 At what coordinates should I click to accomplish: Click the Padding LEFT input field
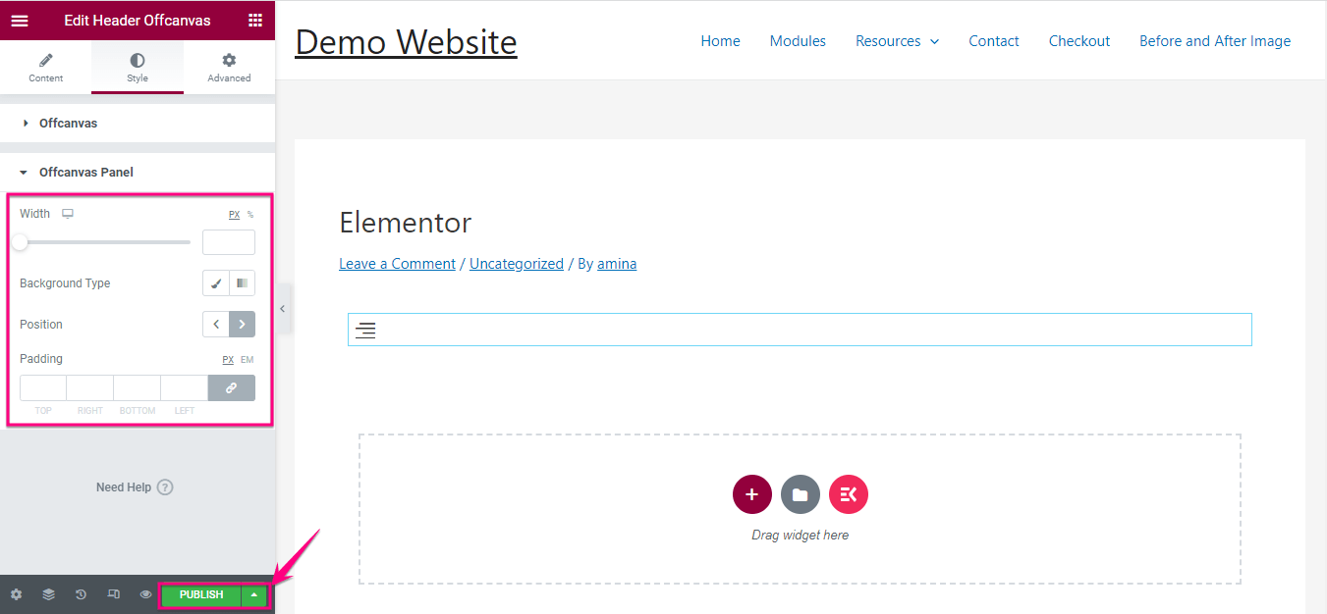185,388
